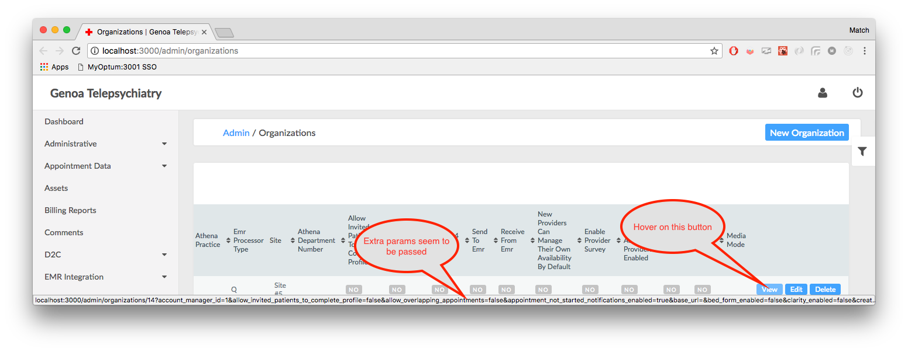Image resolution: width=908 pixels, height=352 pixels.
Task: Click the power logout icon
Action: pyautogui.click(x=858, y=92)
